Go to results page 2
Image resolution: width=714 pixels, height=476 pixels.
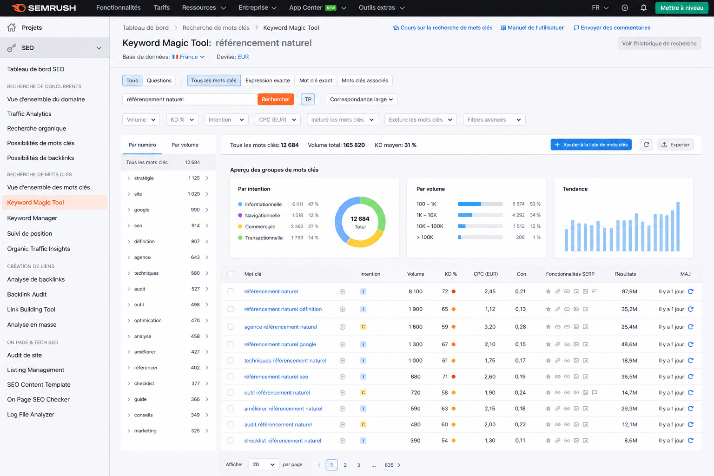(345, 465)
